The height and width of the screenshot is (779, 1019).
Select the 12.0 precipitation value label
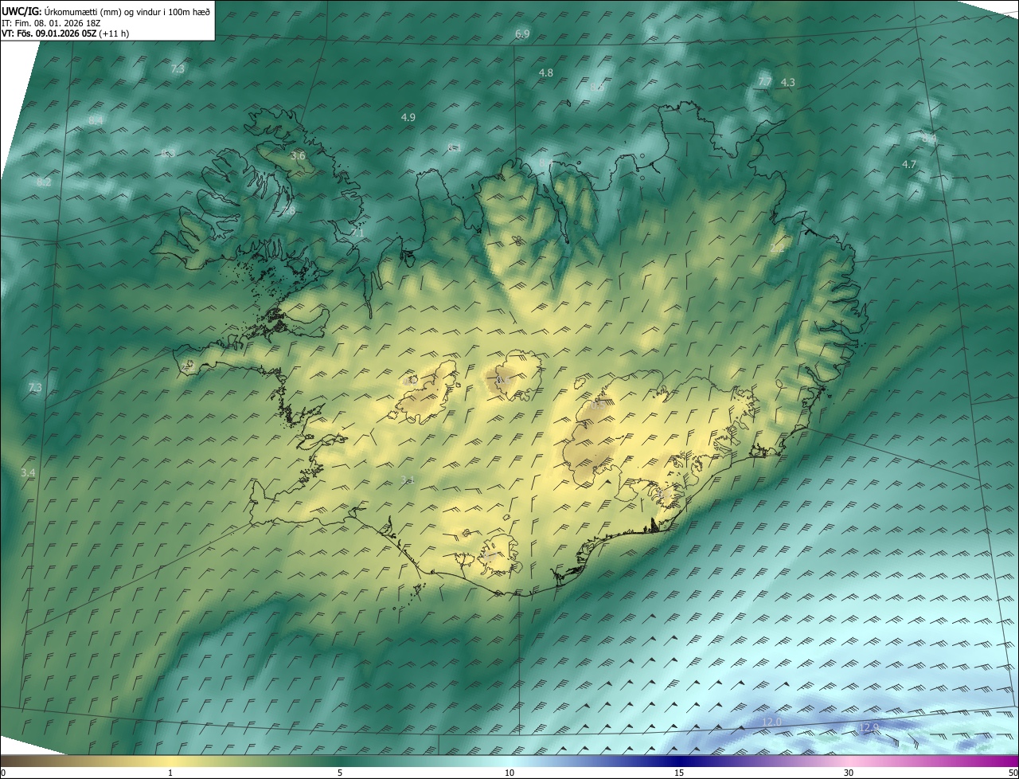(772, 722)
